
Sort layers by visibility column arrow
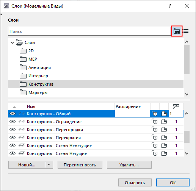click(x=14, y=107)
